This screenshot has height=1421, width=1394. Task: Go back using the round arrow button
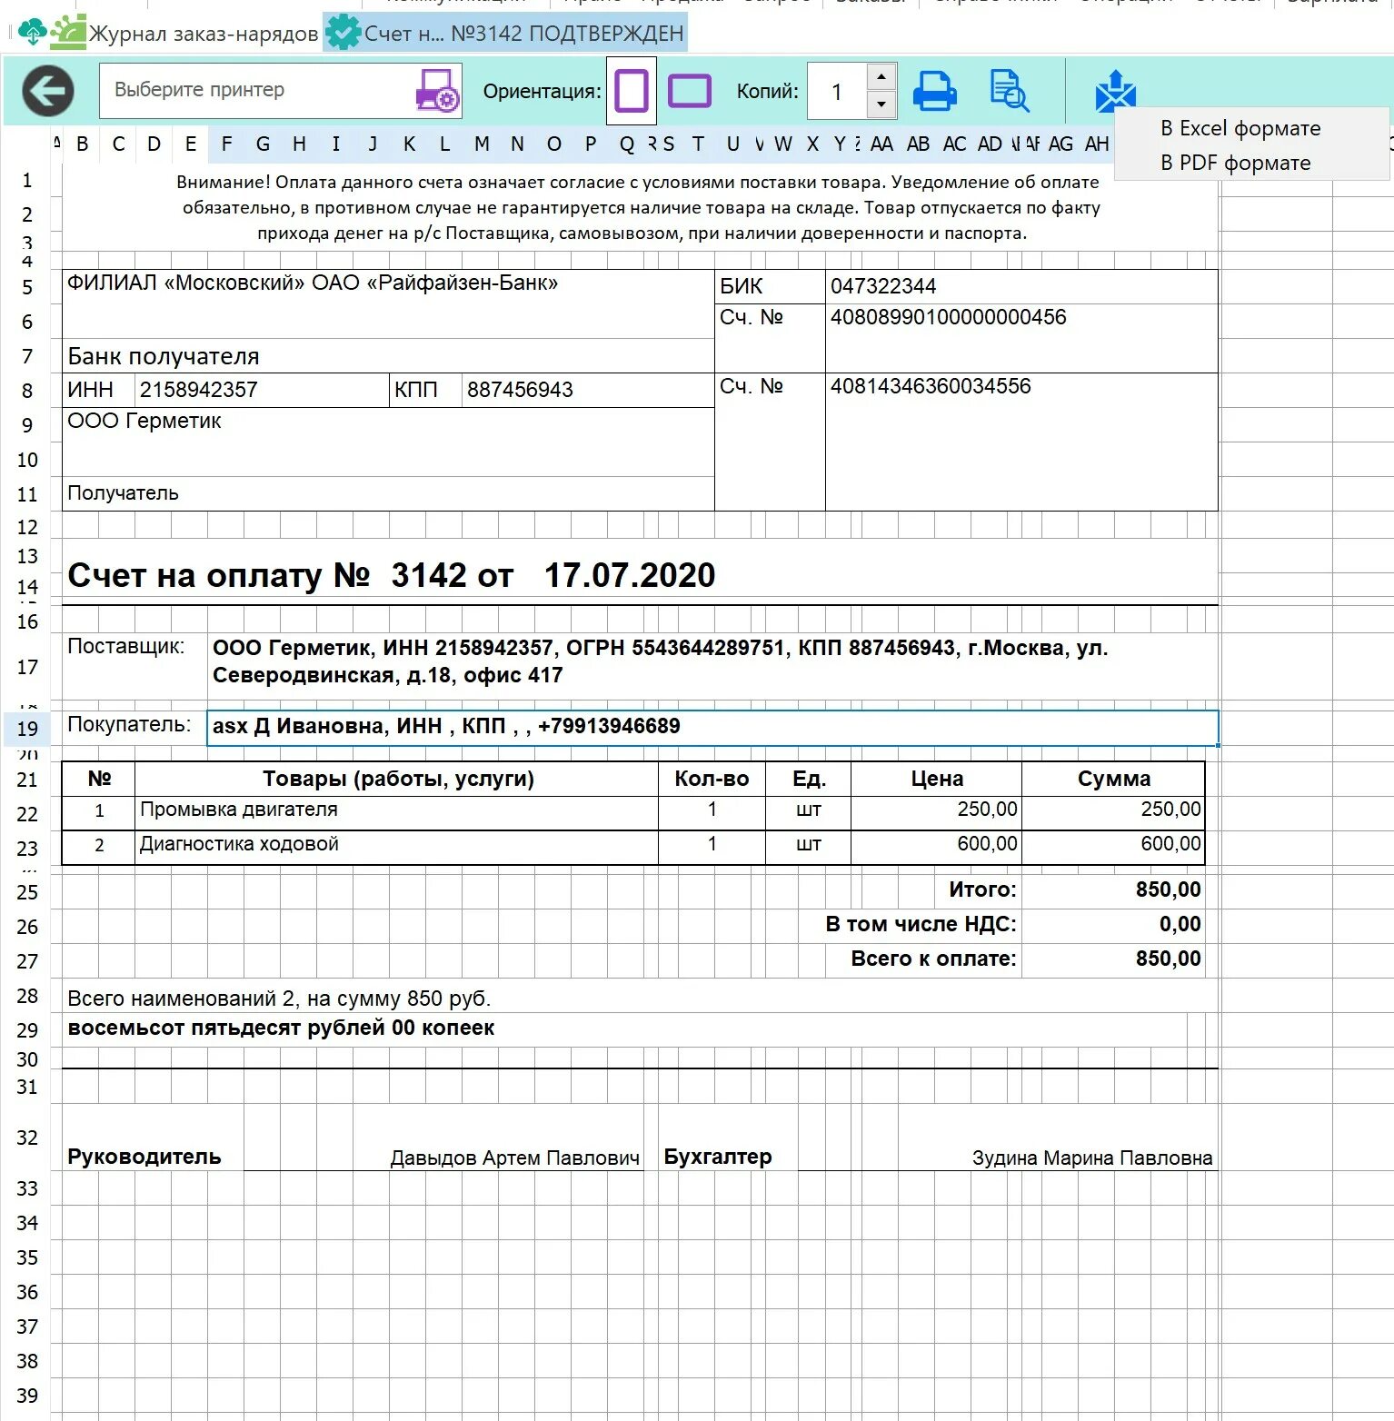click(48, 91)
